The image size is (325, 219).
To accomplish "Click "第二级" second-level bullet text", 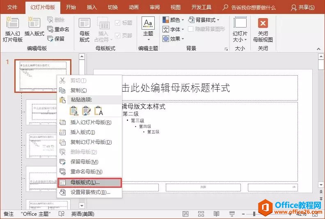I will click(130, 114).
